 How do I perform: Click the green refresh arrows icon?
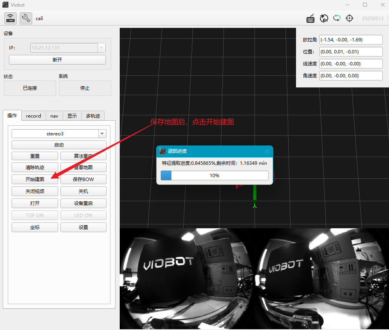click(337, 18)
